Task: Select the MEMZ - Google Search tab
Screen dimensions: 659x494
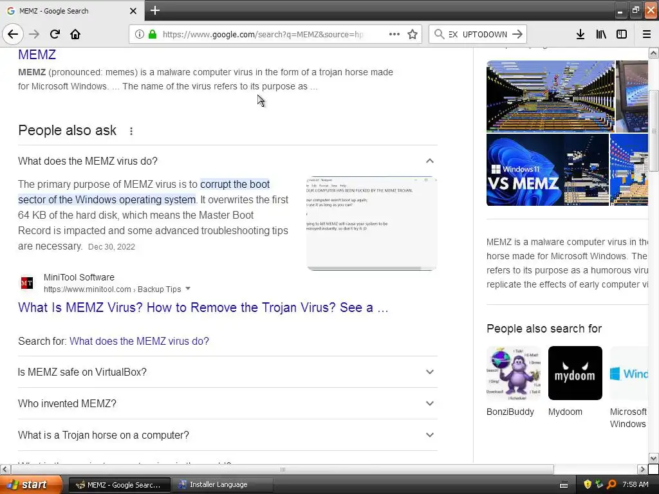Action: pyautogui.click(x=71, y=11)
